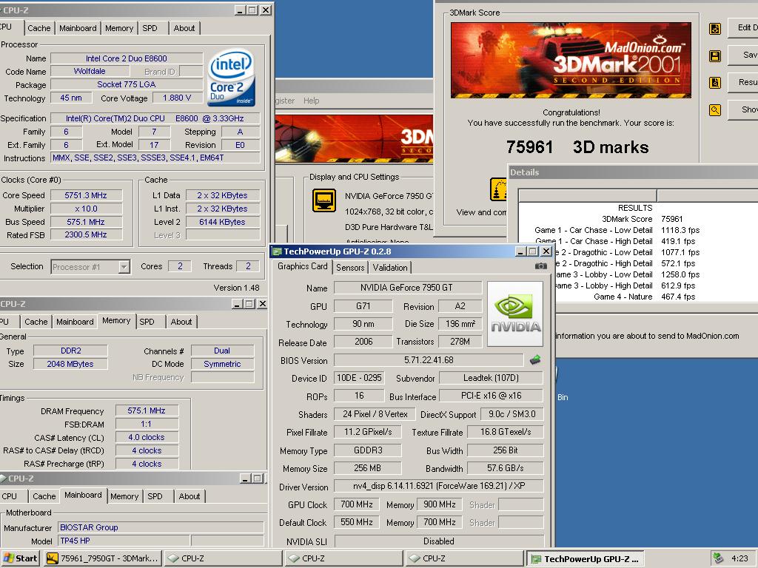The width and height of the screenshot is (758, 568).
Task: Click the taskbar clock showing 4:23
Action: 739,558
